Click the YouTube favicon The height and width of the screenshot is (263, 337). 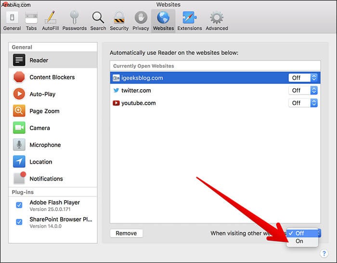point(116,103)
